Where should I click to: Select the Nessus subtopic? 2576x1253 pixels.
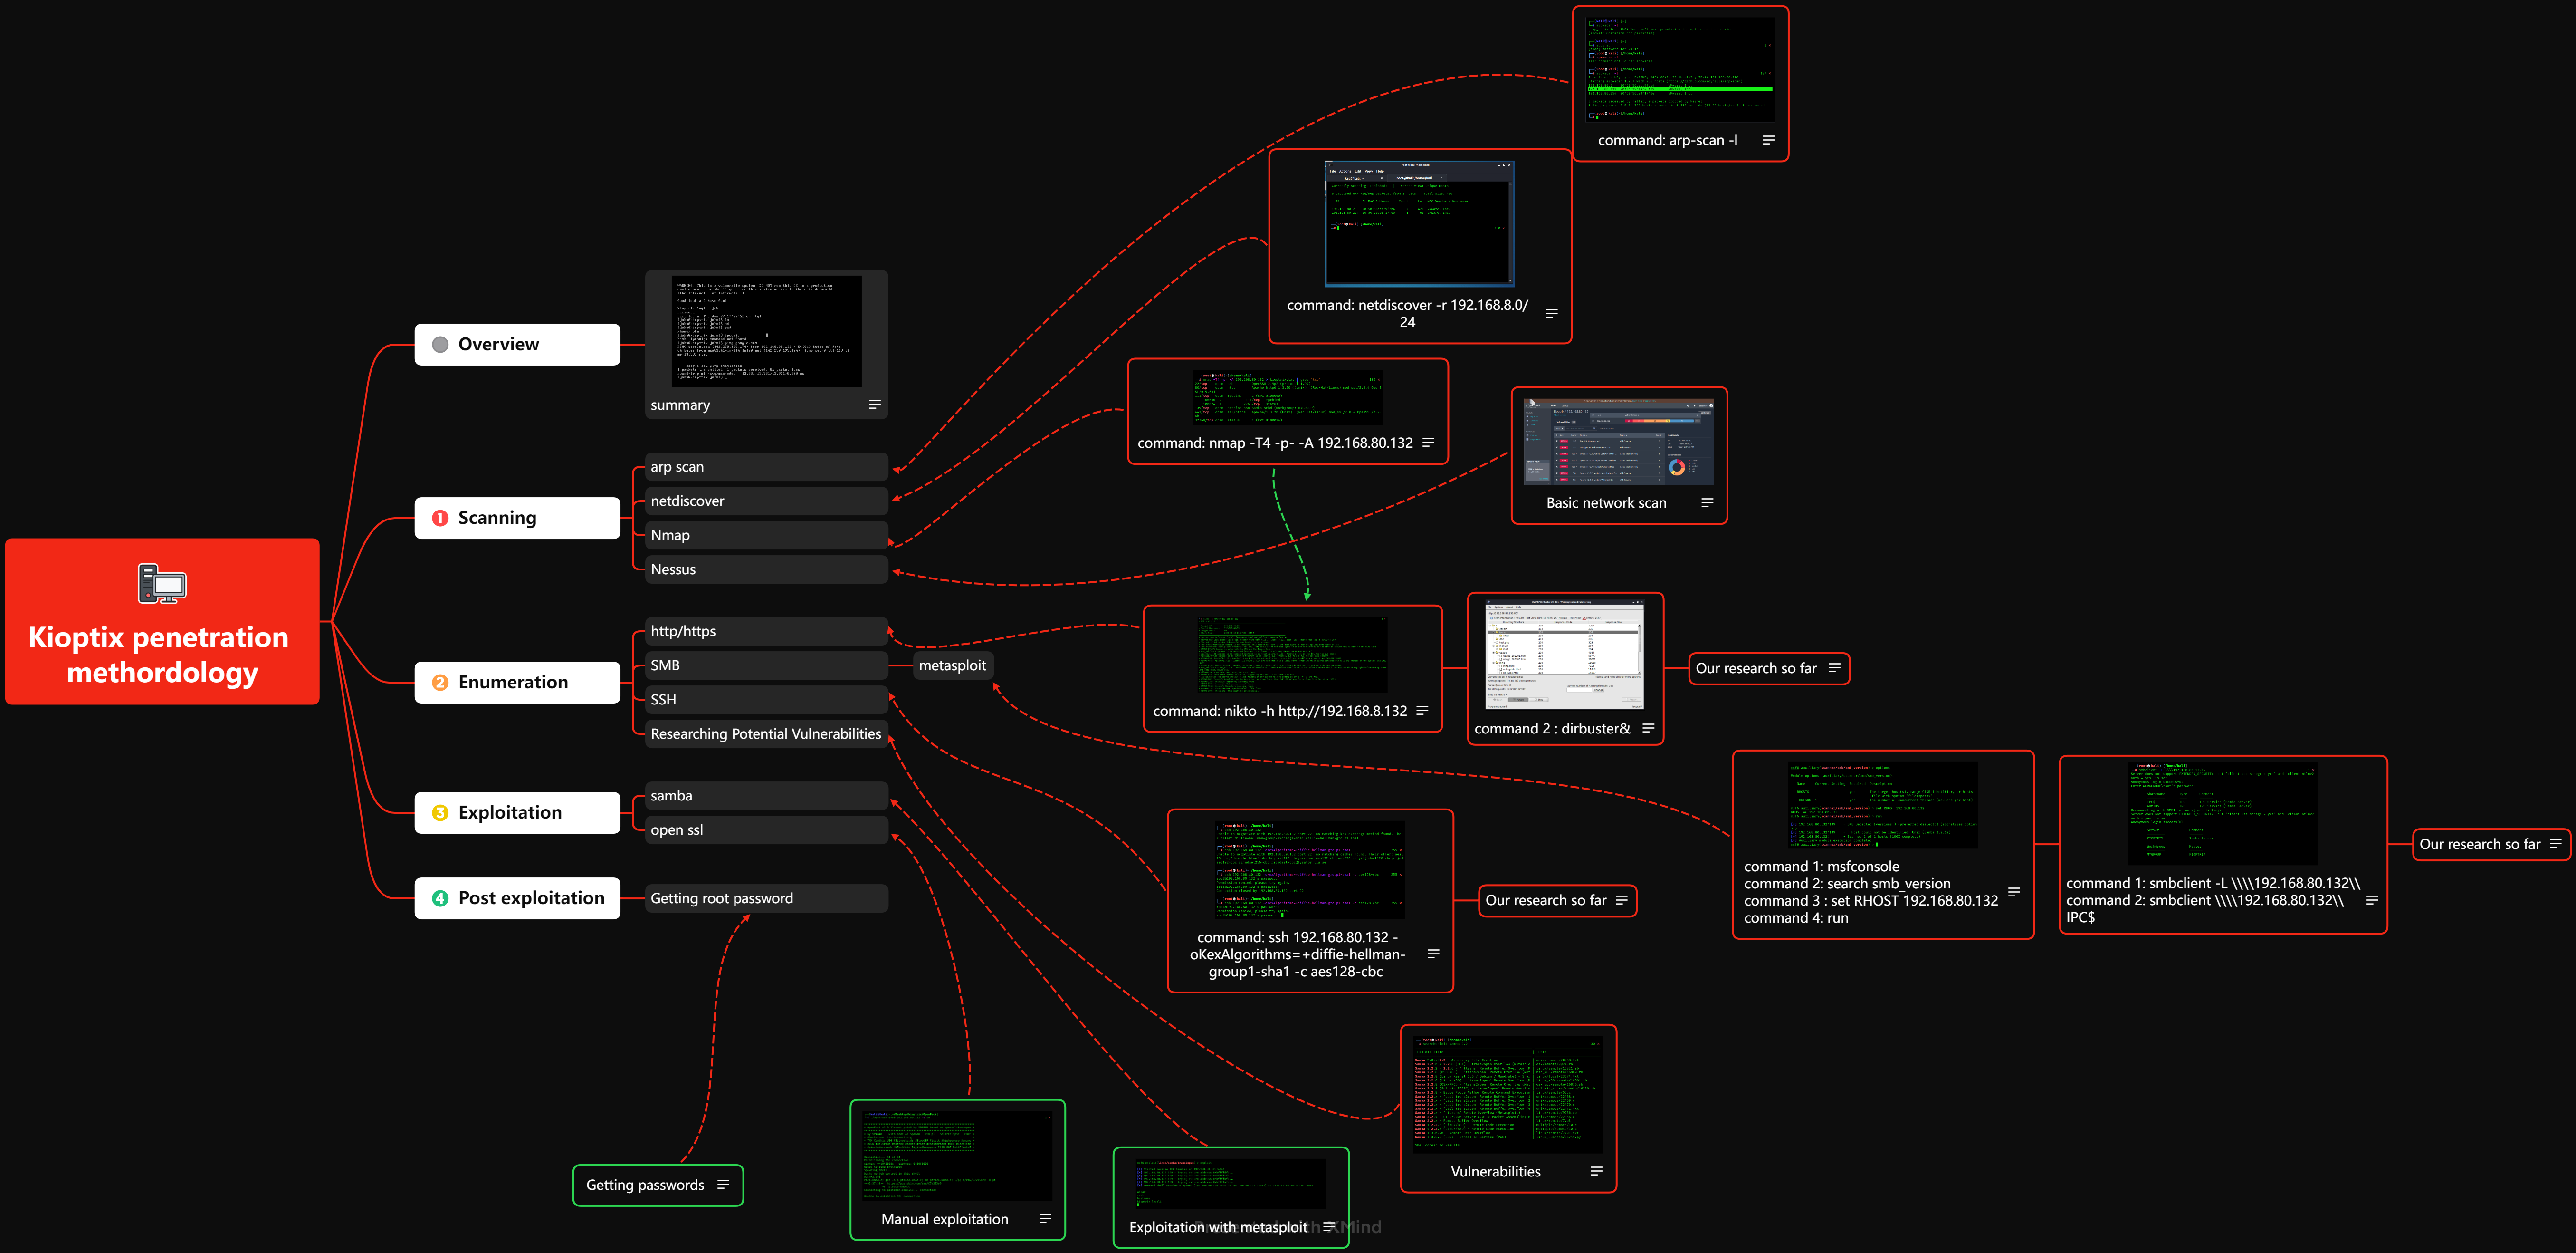point(765,569)
